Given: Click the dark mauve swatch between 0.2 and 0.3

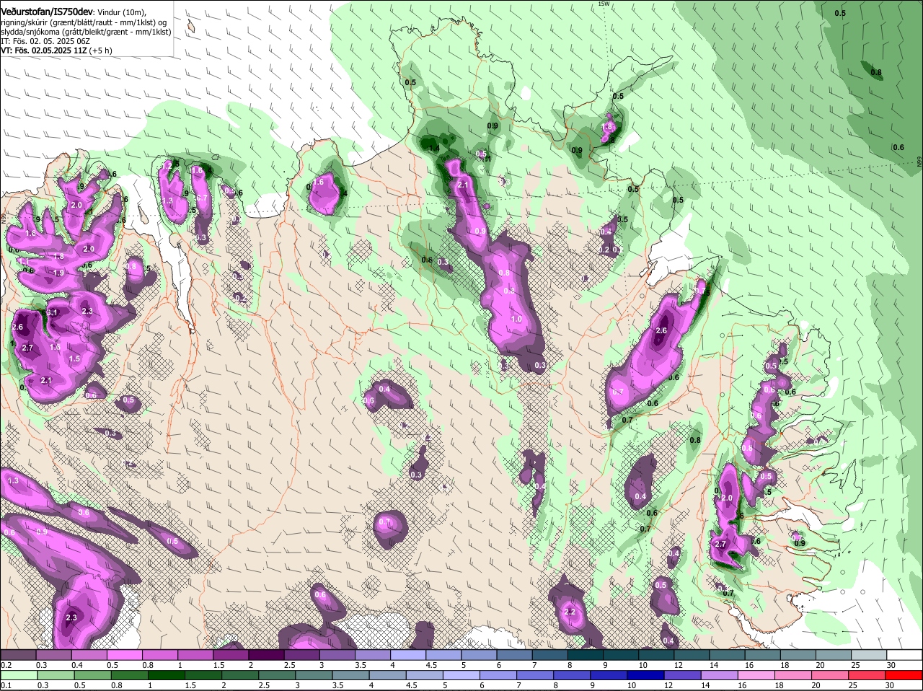Looking at the screenshot, I should tap(18, 654).
